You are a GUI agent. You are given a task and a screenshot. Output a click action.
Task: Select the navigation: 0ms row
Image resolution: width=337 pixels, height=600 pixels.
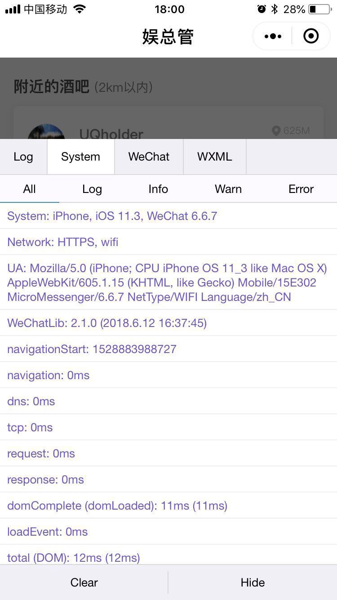click(168, 375)
